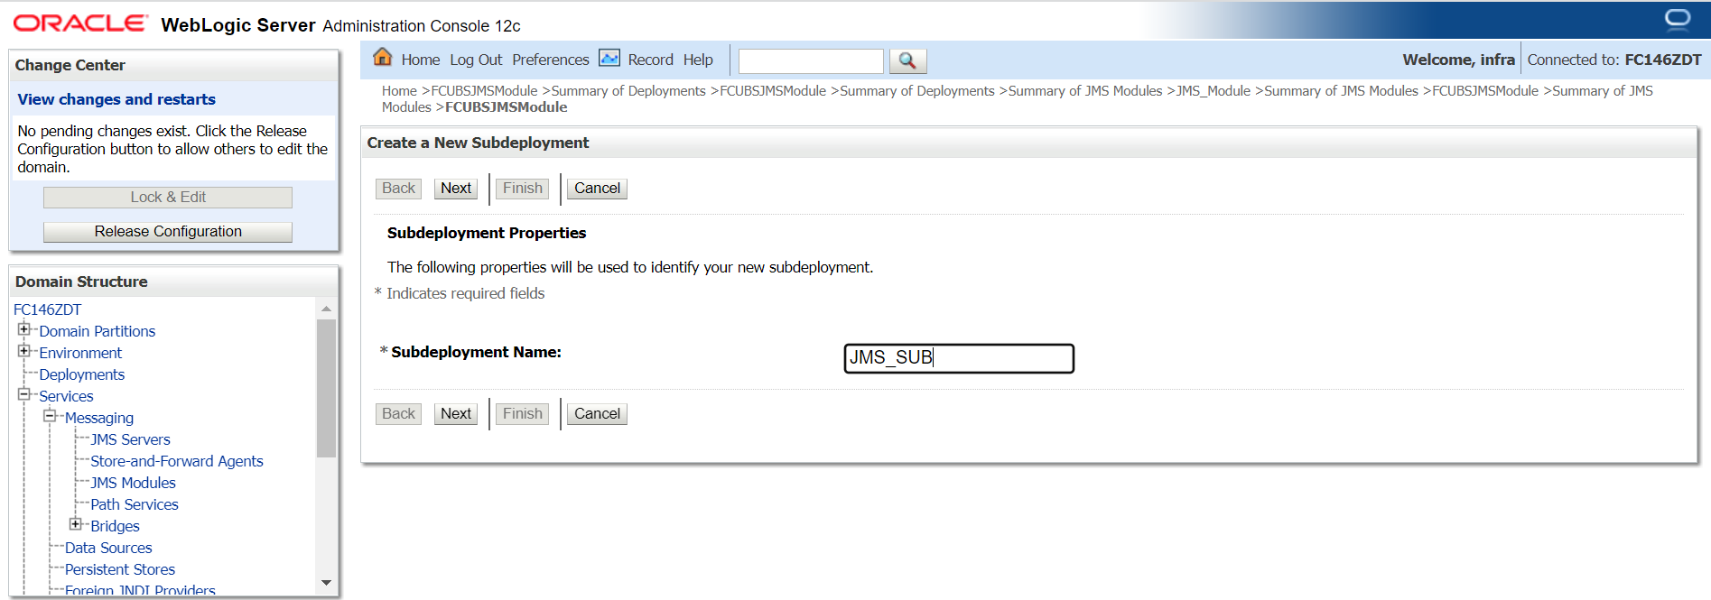
Task: Click the Domain Structure scroll down arrow
Action: (326, 583)
